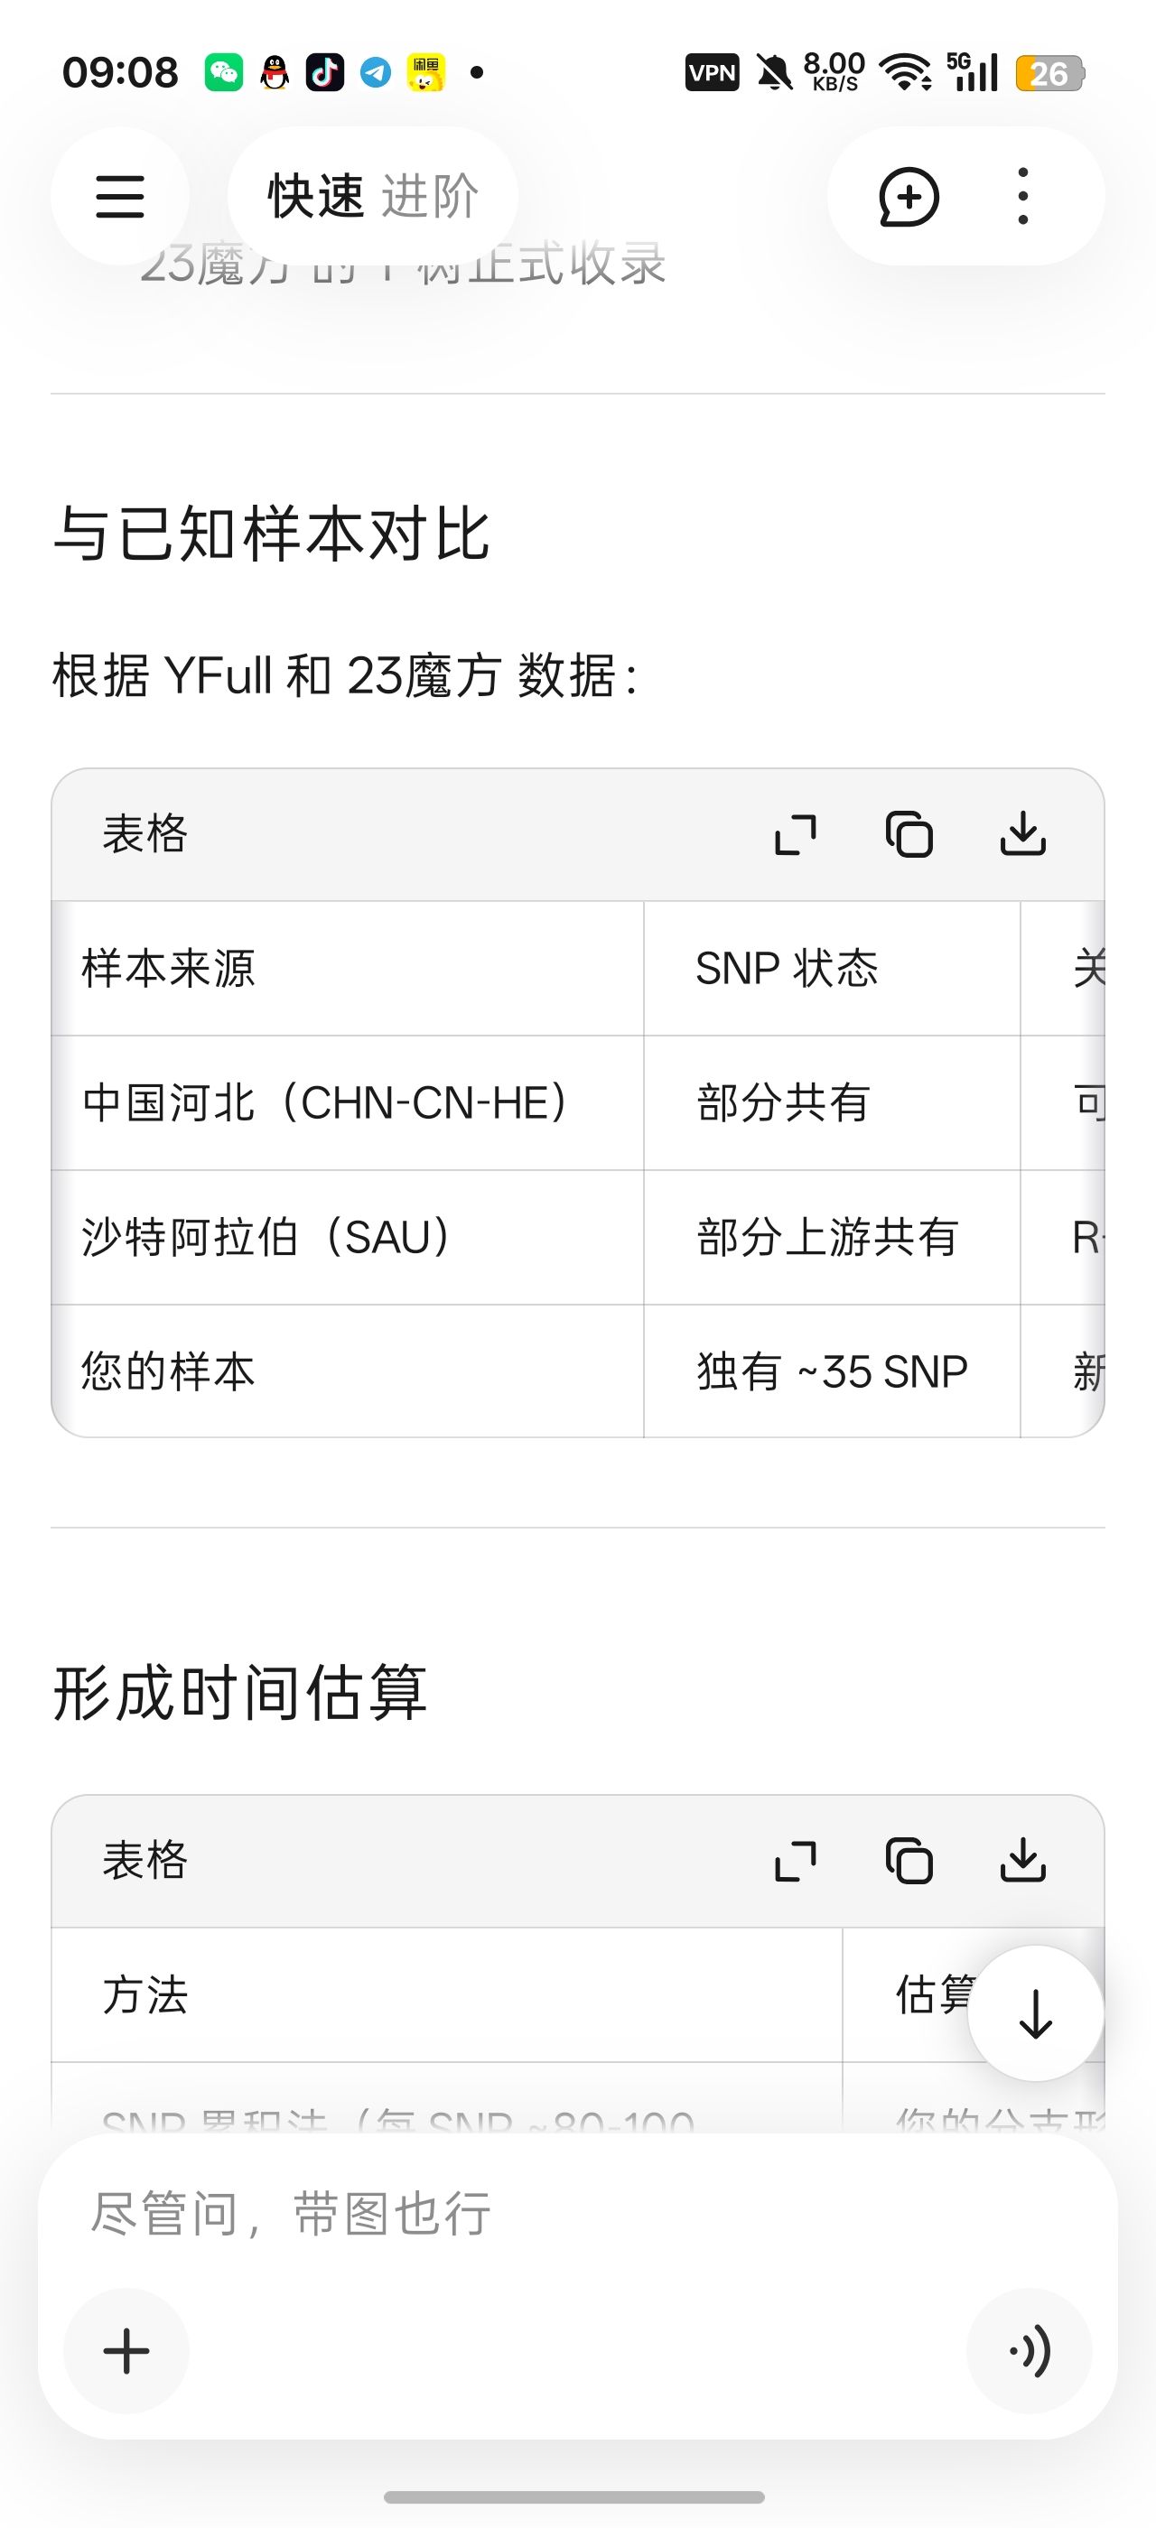Open the three-dot more options menu
This screenshot has width=1156, height=2528.
1023,196
